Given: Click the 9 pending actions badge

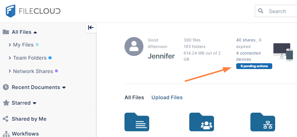Looking at the screenshot, I should point(254,66).
